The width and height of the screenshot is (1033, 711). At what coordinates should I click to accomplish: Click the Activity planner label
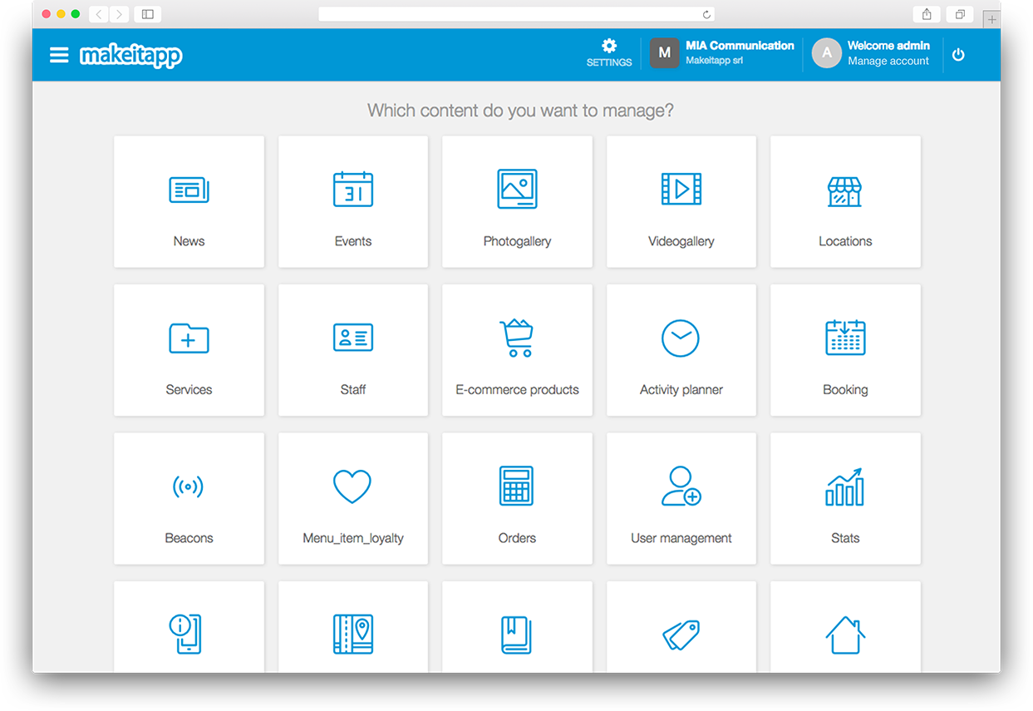point(681,389)
